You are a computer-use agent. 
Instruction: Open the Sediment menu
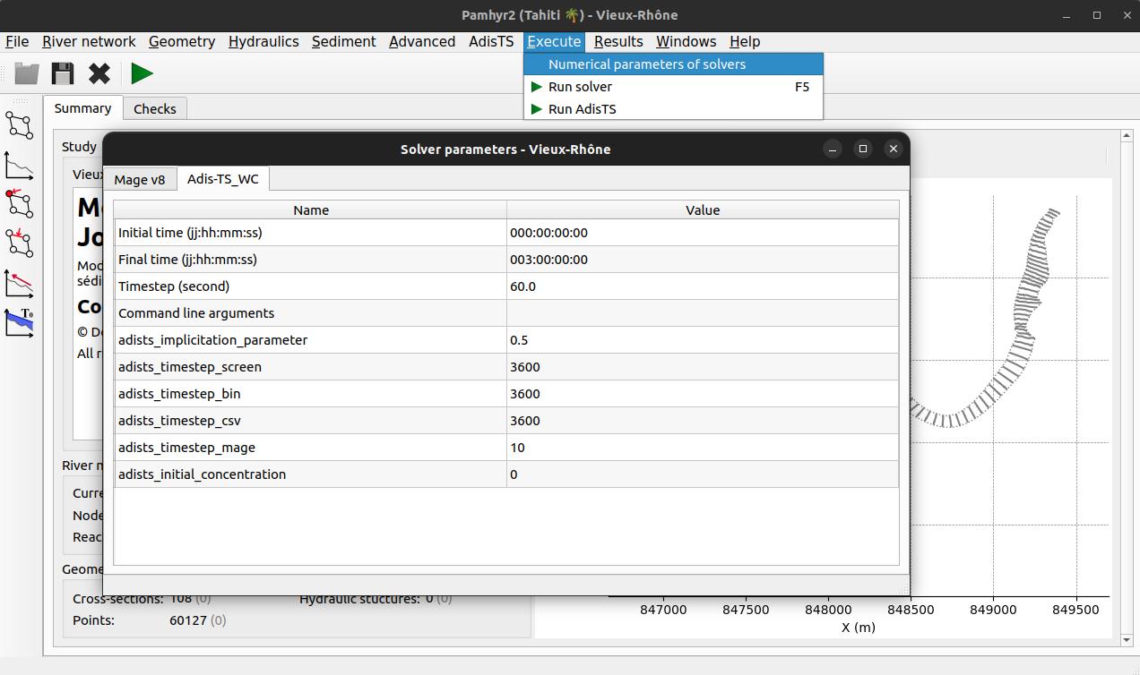(343, 41)
